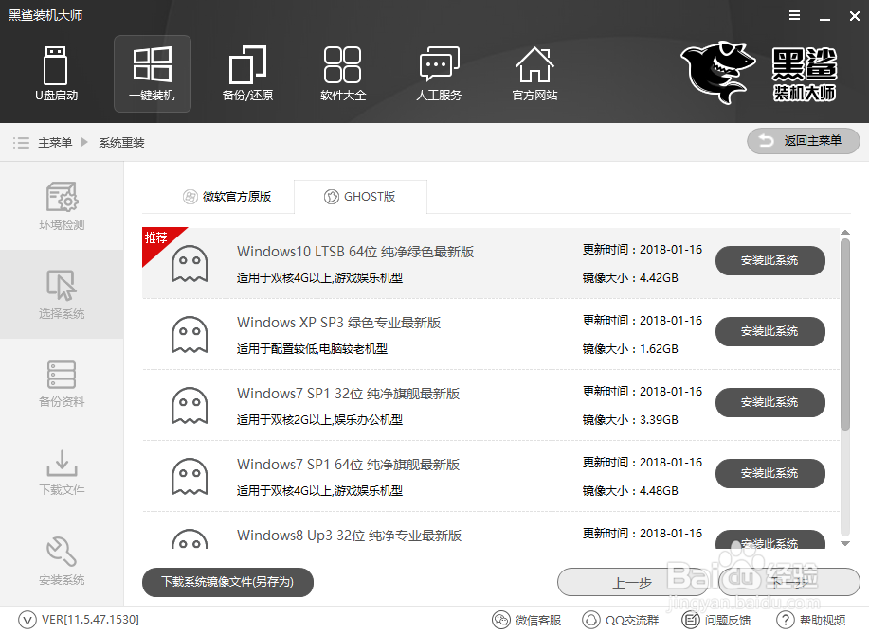Open 环境检测 in the sidebar
Screen dimensions: 869x633
61,206
